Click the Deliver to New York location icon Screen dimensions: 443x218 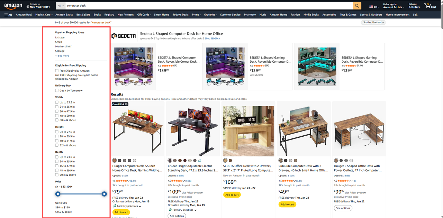(28, 6)
